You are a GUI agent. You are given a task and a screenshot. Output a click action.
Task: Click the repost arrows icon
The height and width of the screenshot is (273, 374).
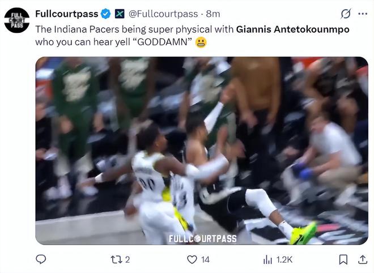116,259
